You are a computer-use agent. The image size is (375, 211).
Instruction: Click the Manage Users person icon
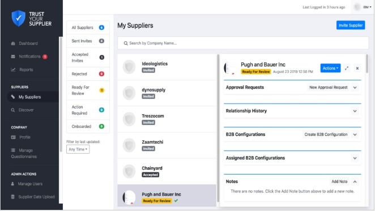12,184
